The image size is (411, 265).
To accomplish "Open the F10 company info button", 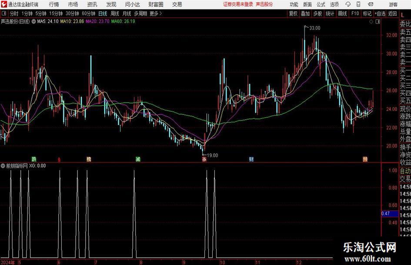I will pyautogui.click(x=355, y=13).
